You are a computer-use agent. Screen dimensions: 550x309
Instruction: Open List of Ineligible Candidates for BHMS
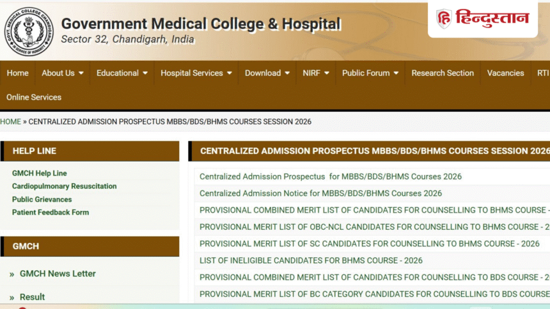coord(311,260)
